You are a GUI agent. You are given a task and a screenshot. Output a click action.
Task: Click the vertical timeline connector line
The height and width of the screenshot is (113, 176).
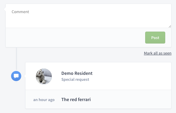(x=16, y=59)
